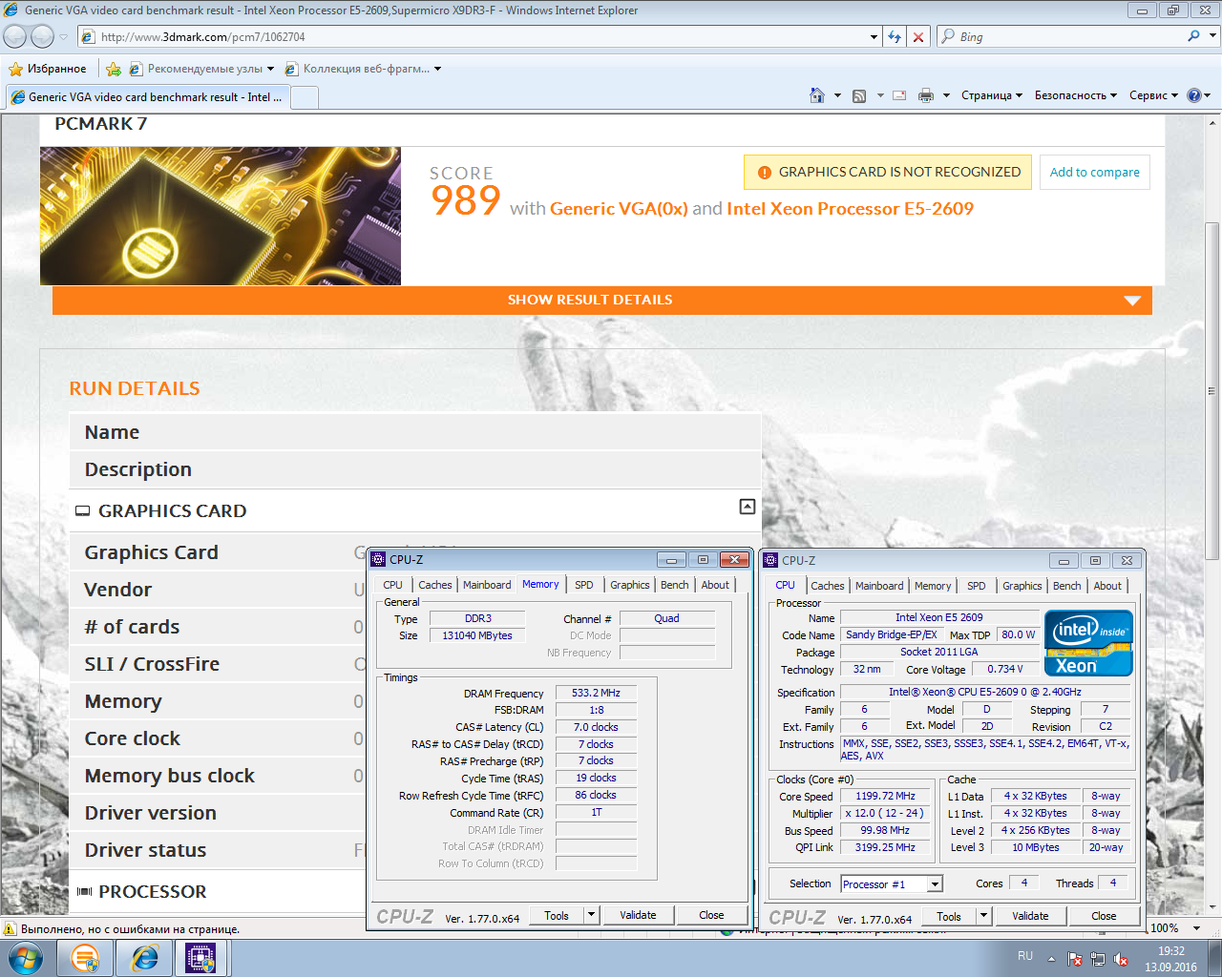
Task: Open the Processor #1 selection dropdown
Action: click(x=936, y=884)
